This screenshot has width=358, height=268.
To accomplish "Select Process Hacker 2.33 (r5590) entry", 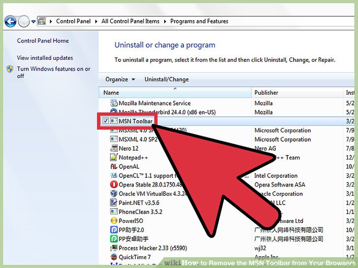I will point(153,248).
